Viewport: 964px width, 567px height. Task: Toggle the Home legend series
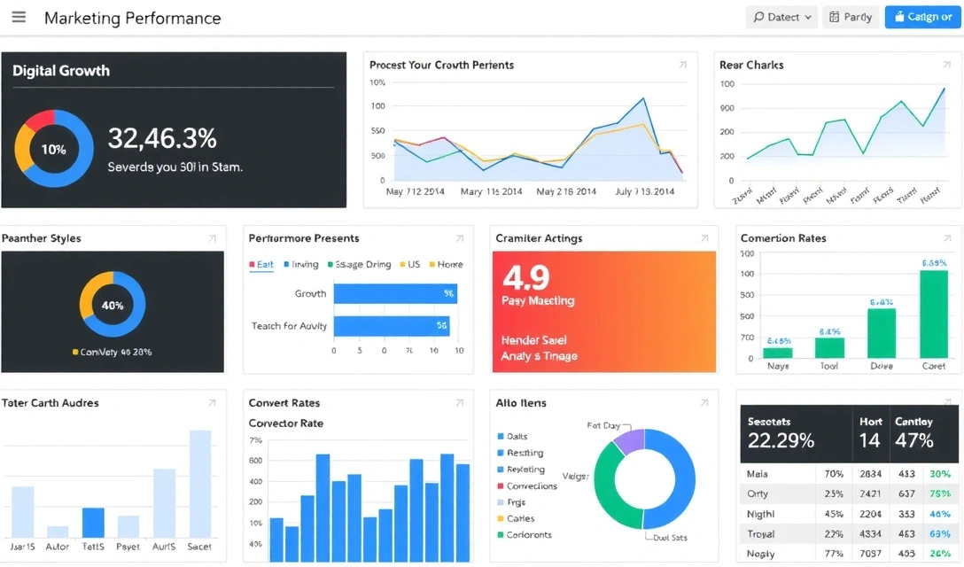[446, 264]
